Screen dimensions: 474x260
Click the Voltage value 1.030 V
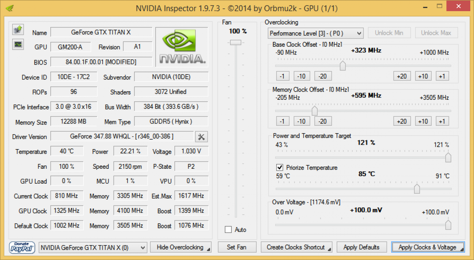191,151
